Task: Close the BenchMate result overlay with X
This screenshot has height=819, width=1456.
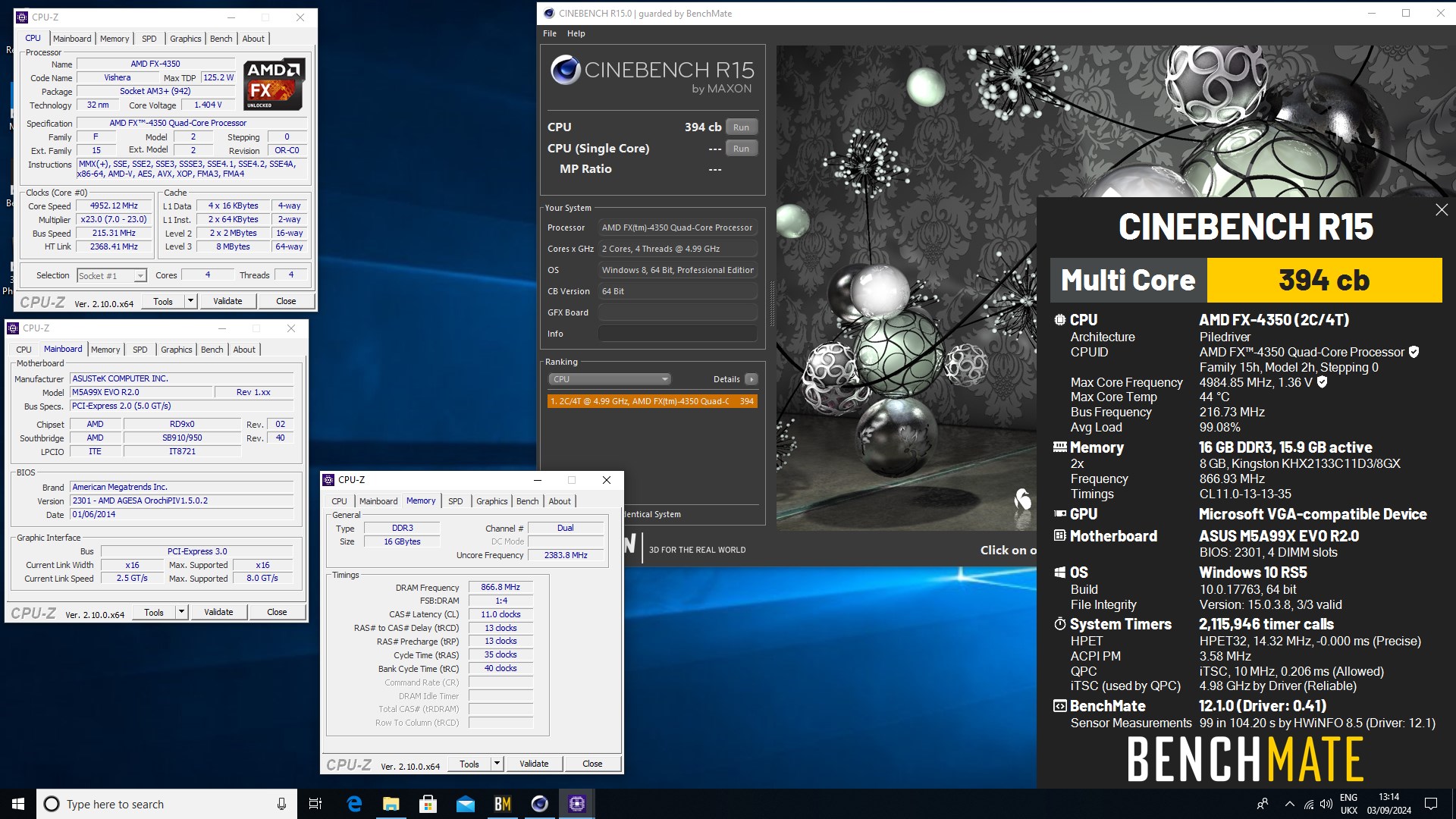Action: click(x=1442, y=210)
